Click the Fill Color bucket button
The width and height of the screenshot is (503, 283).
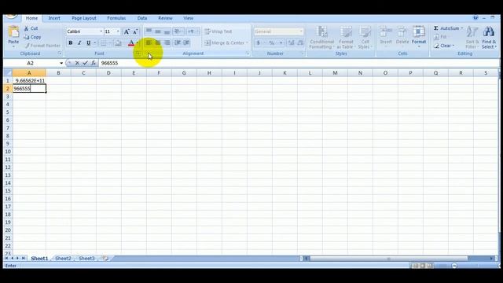coord(118,42)
